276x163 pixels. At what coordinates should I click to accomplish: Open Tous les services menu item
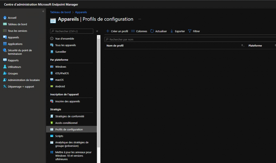point(18,31)
